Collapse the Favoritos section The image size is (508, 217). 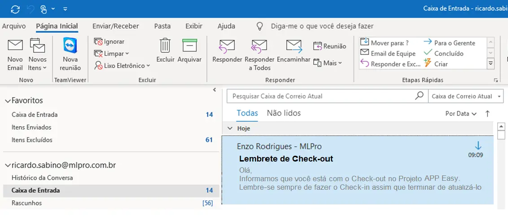pos(8,101)
